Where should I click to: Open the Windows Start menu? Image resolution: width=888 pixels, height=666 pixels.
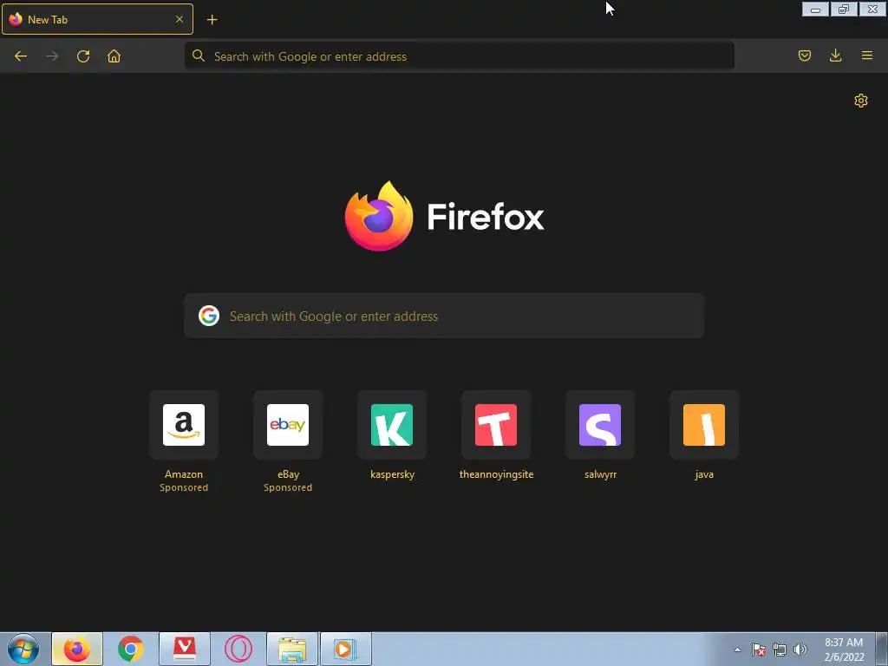click(x=23, y=649)
